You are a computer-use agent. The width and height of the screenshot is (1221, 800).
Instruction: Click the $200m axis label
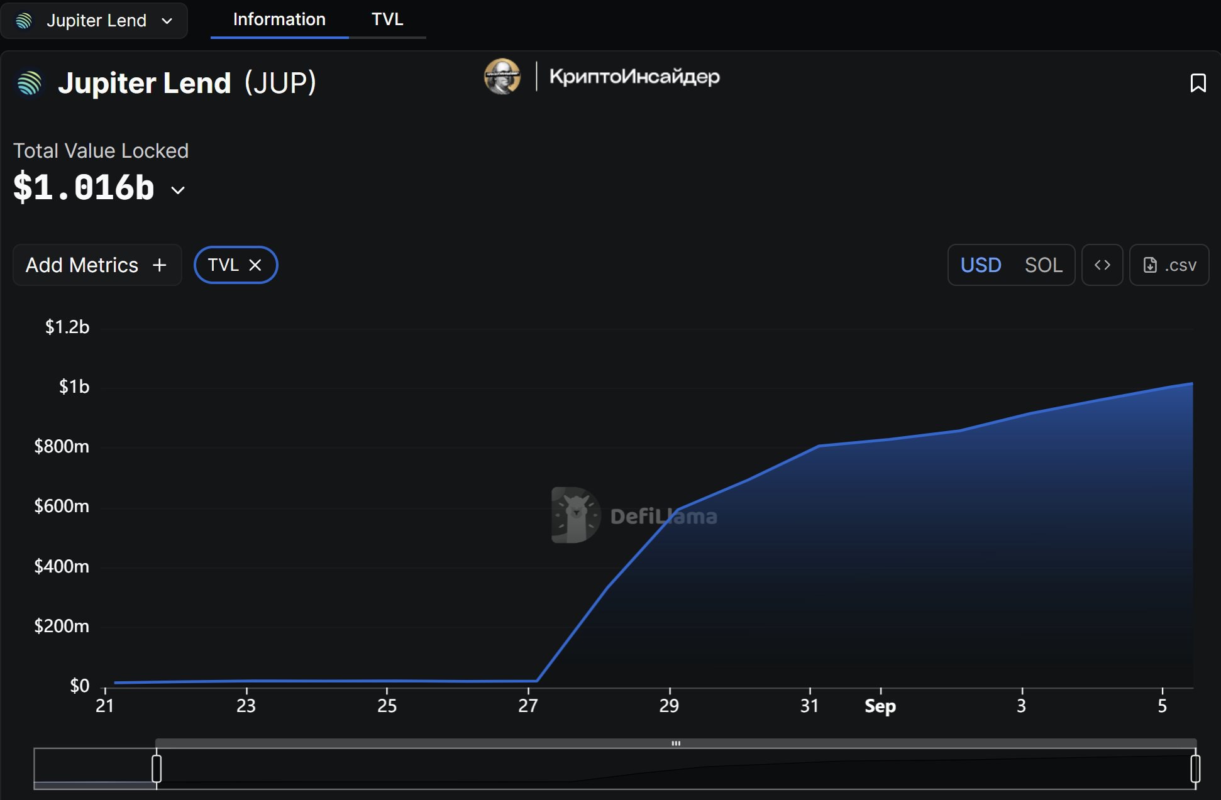tap(62, 627)
